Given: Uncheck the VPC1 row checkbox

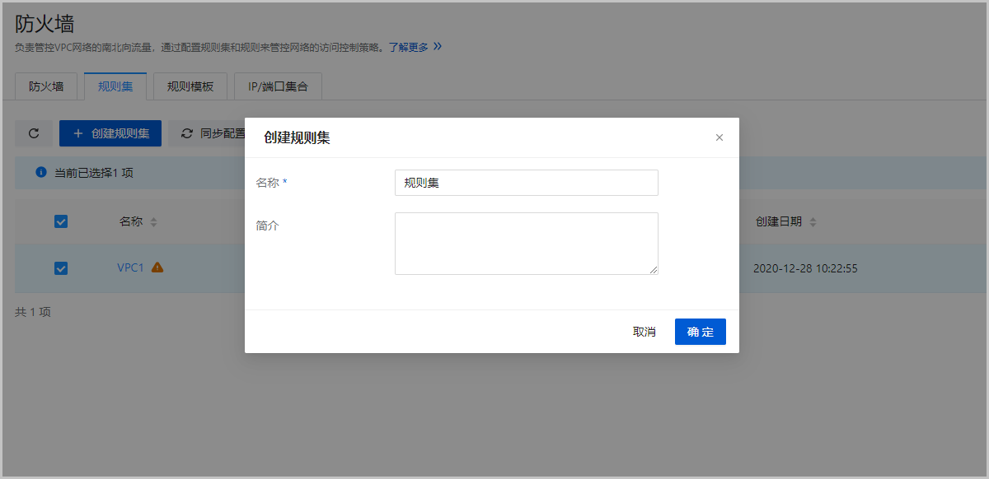Looking at the screenshot, I should click(61, 268).
